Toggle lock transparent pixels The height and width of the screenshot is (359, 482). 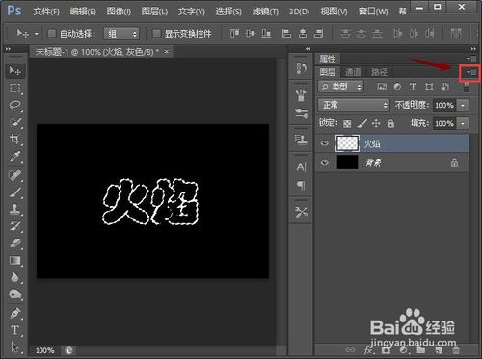coord(347,123)
